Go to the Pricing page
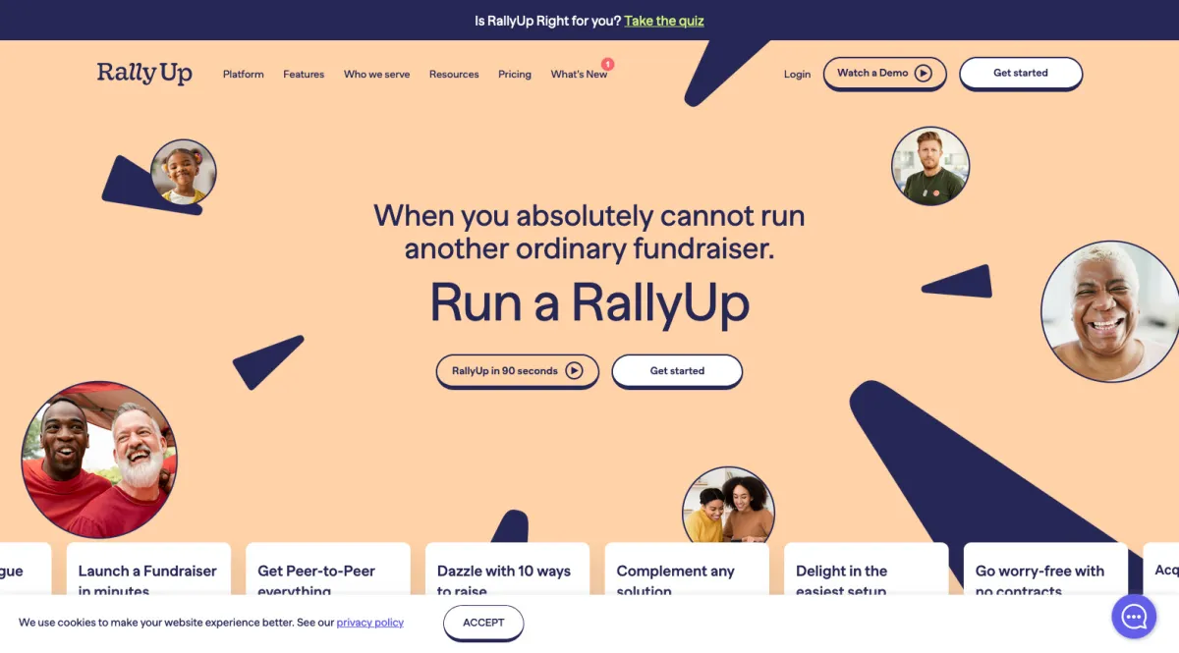1179x653 pixels. point(515,75)
